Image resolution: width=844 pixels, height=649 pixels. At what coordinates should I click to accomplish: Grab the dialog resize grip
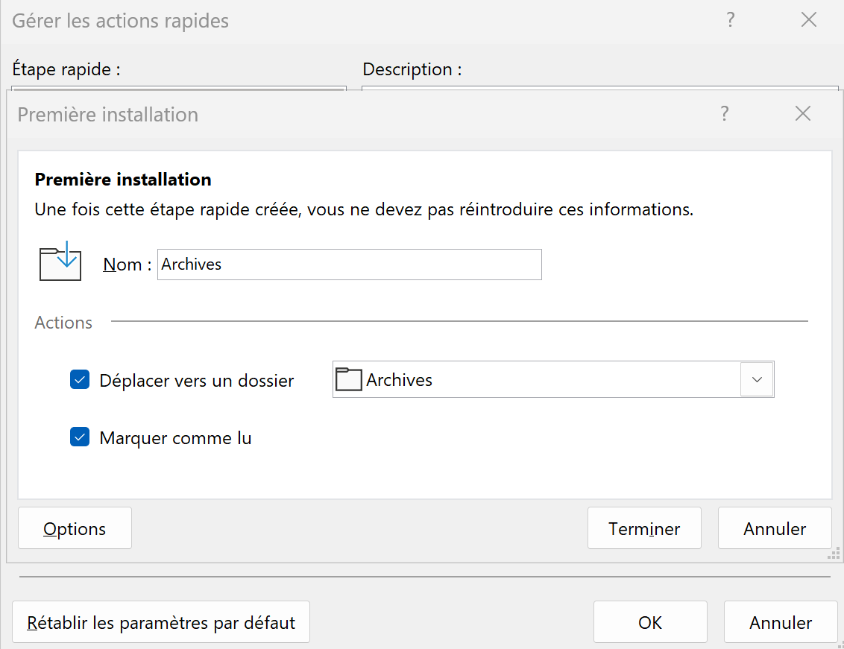[x=834, y=554]
